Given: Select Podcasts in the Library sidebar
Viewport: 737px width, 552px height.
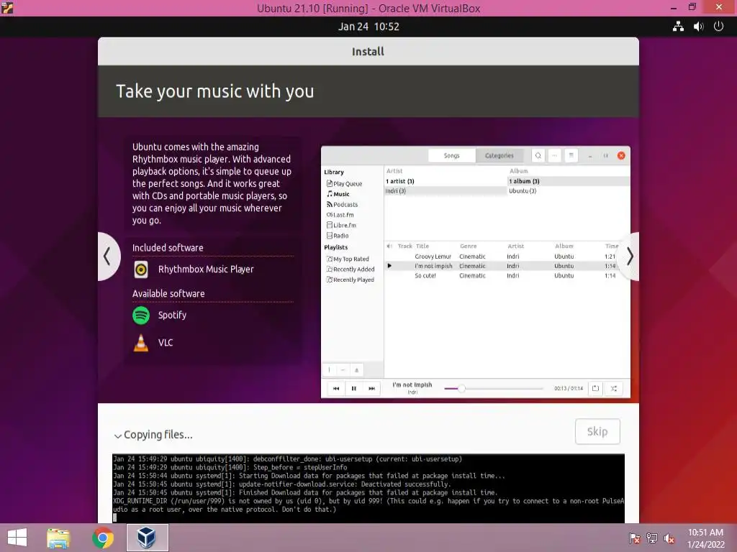Looking at the screenshot, I should (342, 205).
